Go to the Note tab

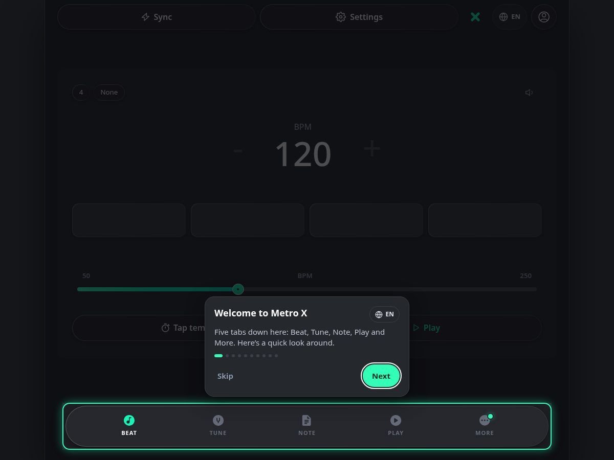pyautogui.click(x=307, y=426)
